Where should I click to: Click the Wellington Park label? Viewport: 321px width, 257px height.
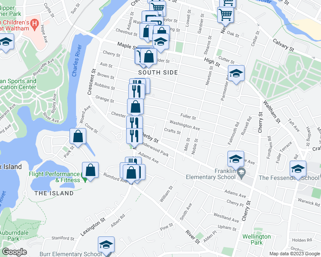(257, 239)
